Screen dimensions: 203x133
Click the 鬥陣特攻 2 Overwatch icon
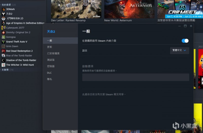click(x=3, y=18)
